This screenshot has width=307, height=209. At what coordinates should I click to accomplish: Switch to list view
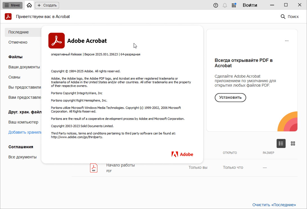coord(281,143)
